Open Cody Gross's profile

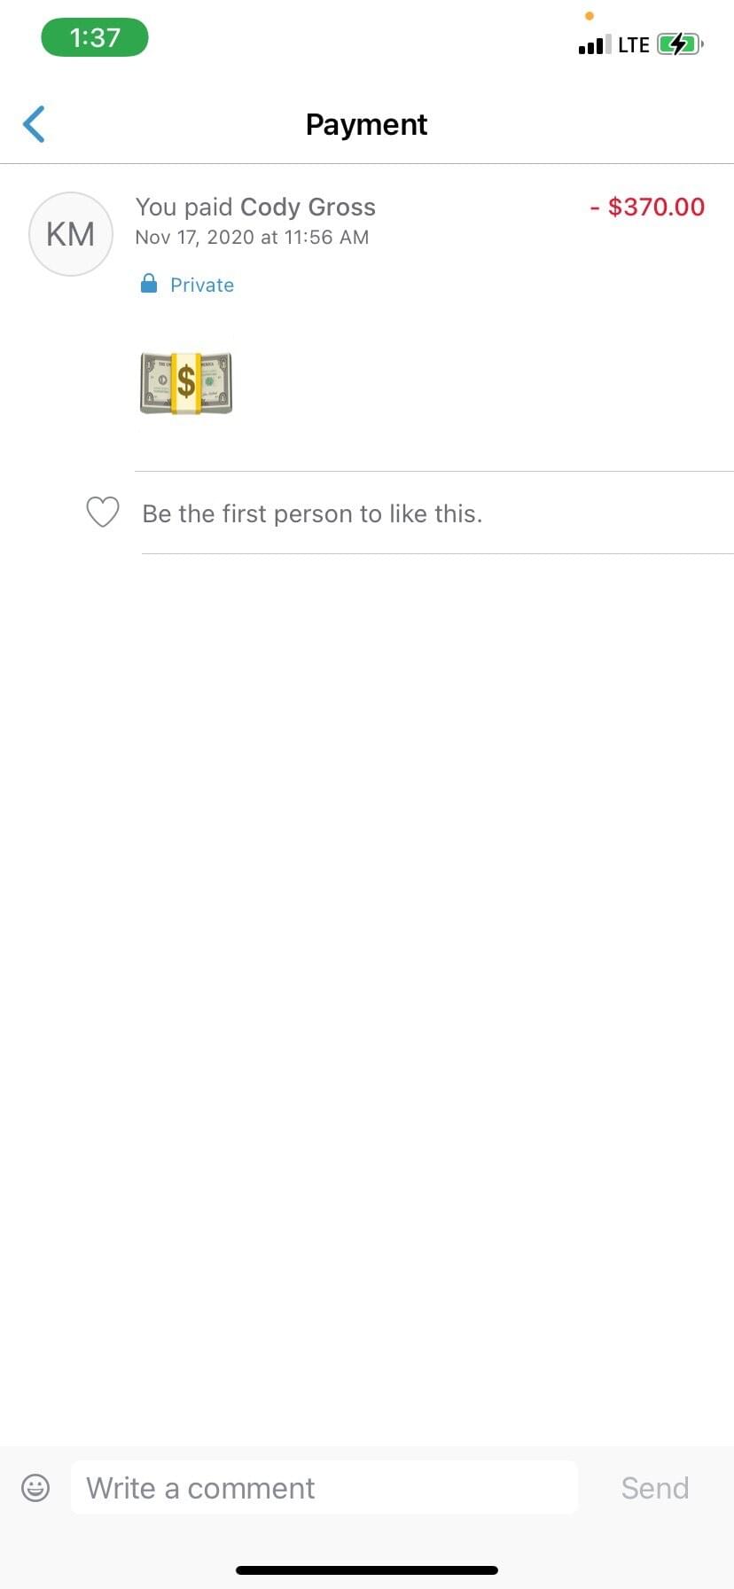(308, 207)
